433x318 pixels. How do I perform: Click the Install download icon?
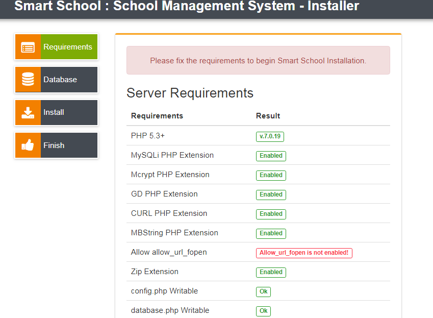[x=28, y=112]
